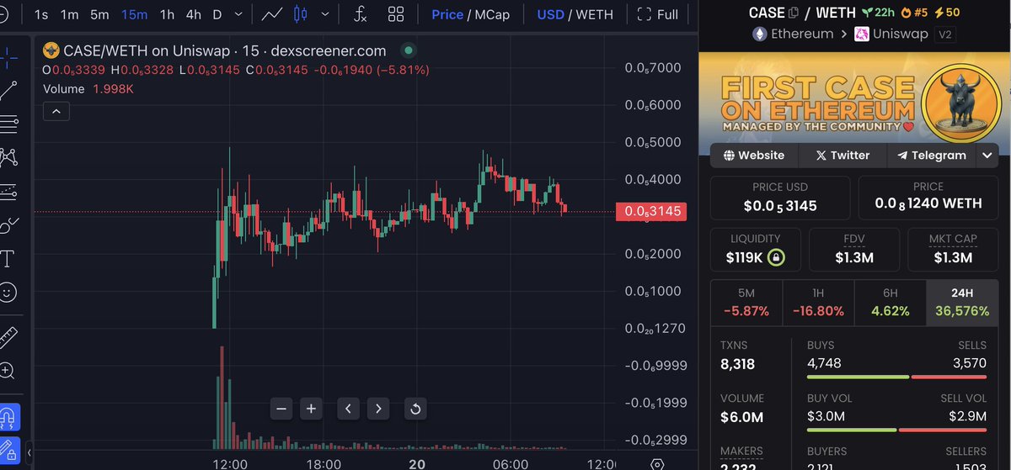Select the trend line drawing tool
Image resolution: width=1011 pixels, height=470 pixels.
(8, 90)
